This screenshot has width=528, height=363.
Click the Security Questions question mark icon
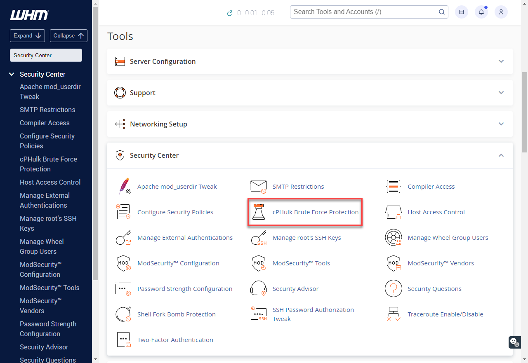[393, 288]
